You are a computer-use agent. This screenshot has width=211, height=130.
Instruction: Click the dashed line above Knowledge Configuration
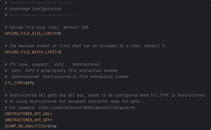41,3
